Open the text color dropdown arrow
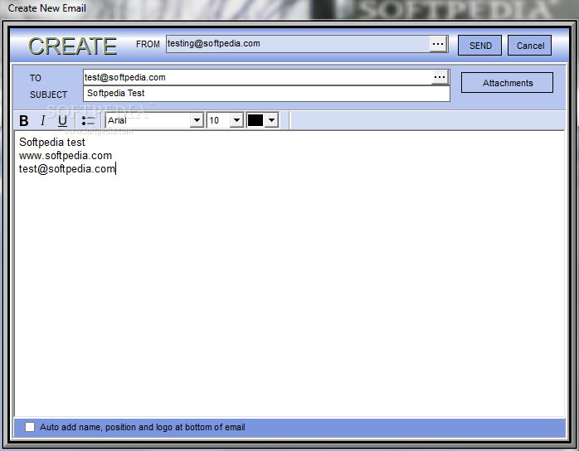579x451 pixels. 272,120
